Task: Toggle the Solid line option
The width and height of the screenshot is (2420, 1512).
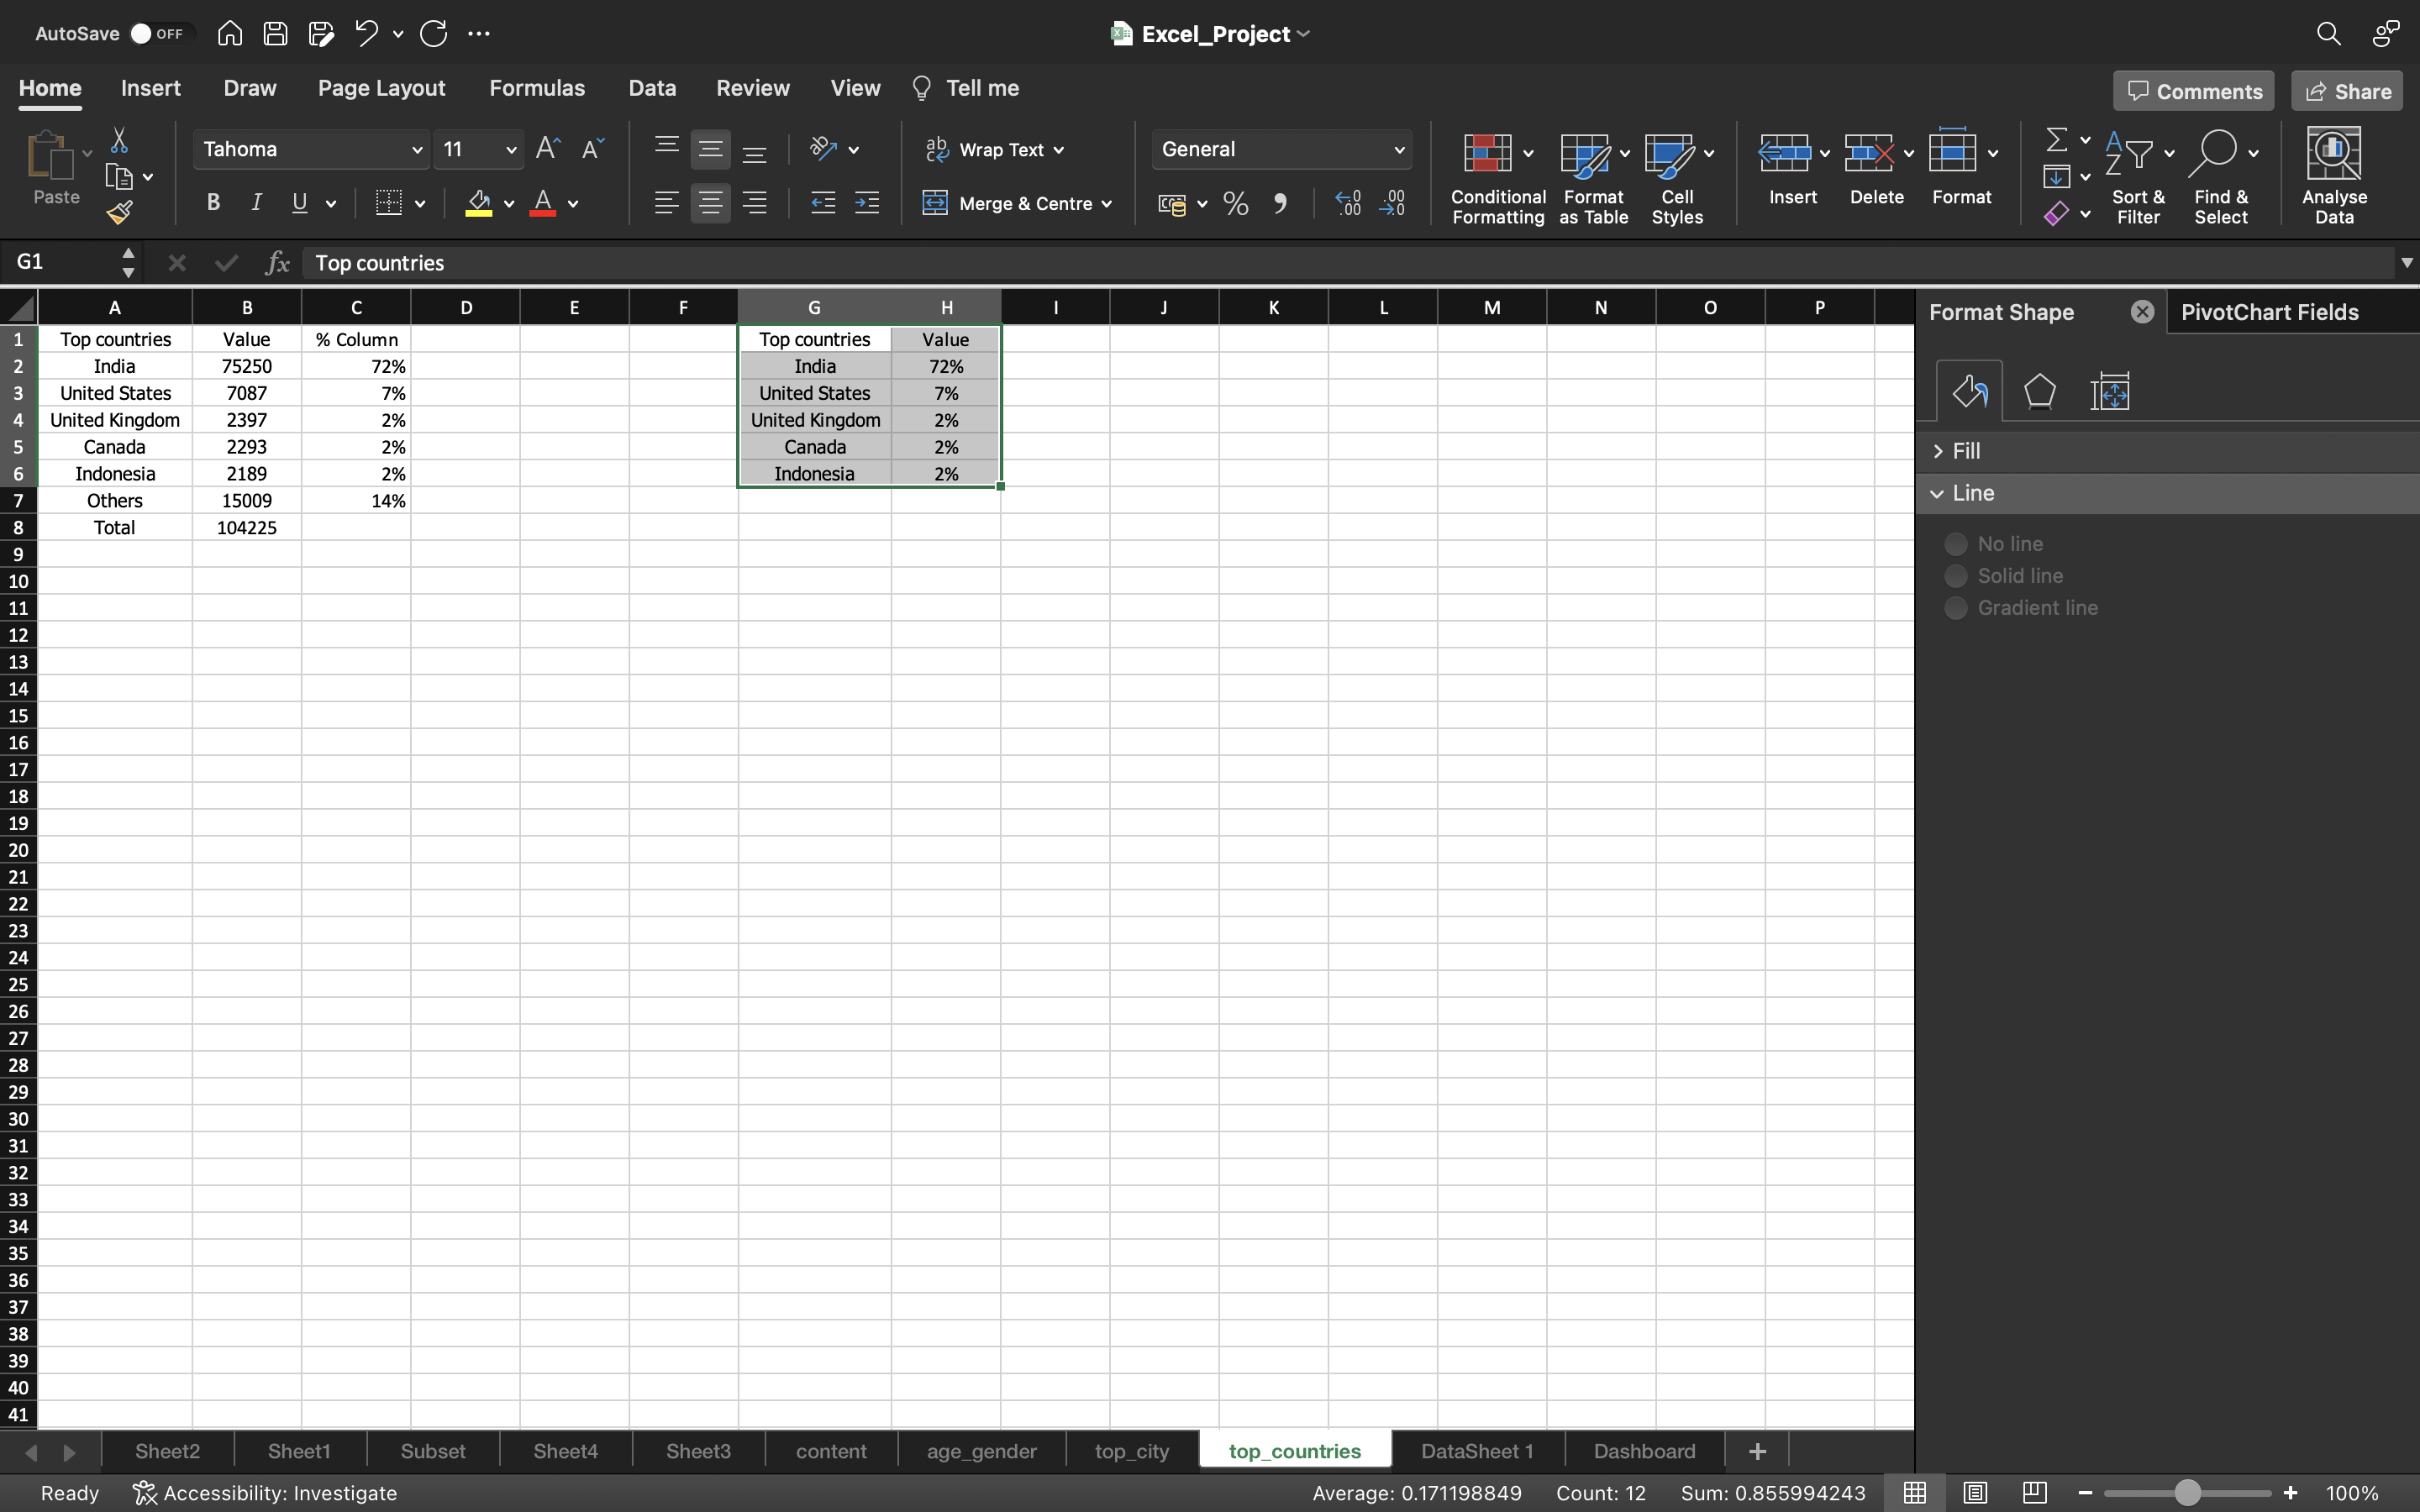Action: click(x=1956, y=575)
